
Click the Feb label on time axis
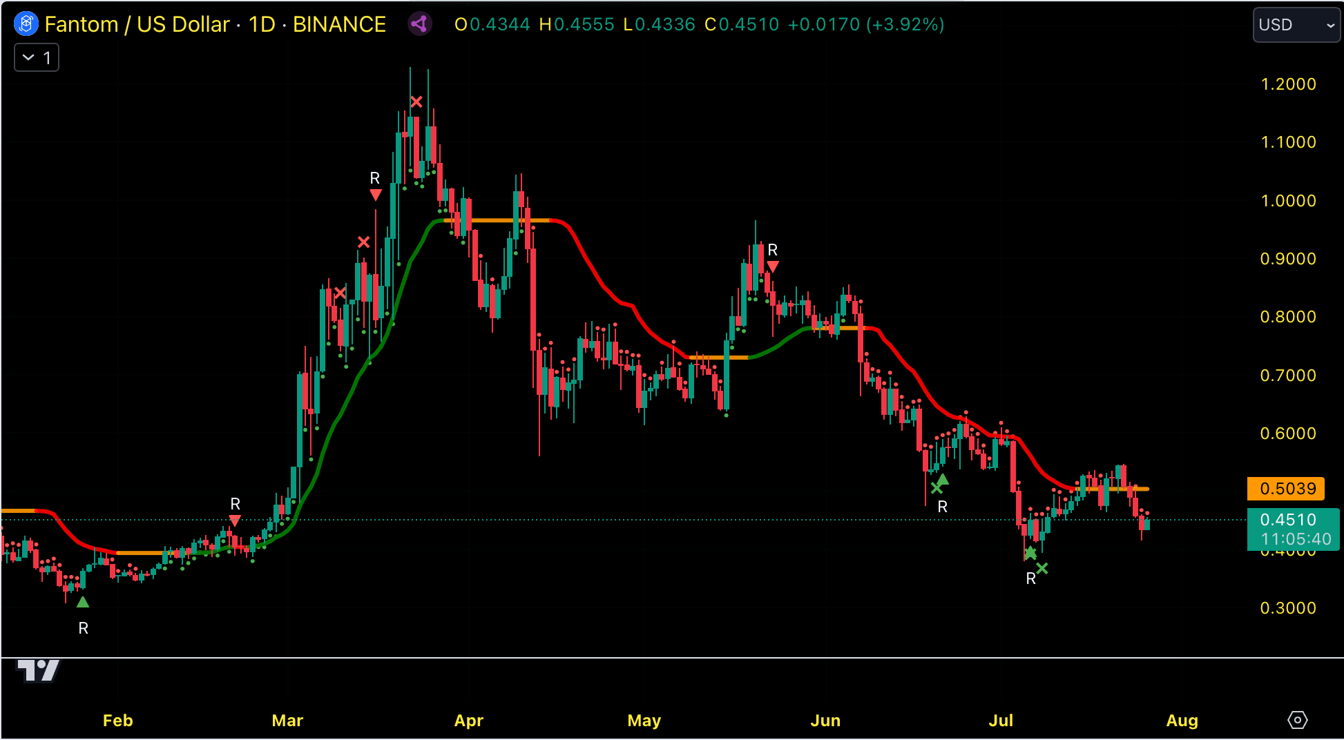point(118,721)
